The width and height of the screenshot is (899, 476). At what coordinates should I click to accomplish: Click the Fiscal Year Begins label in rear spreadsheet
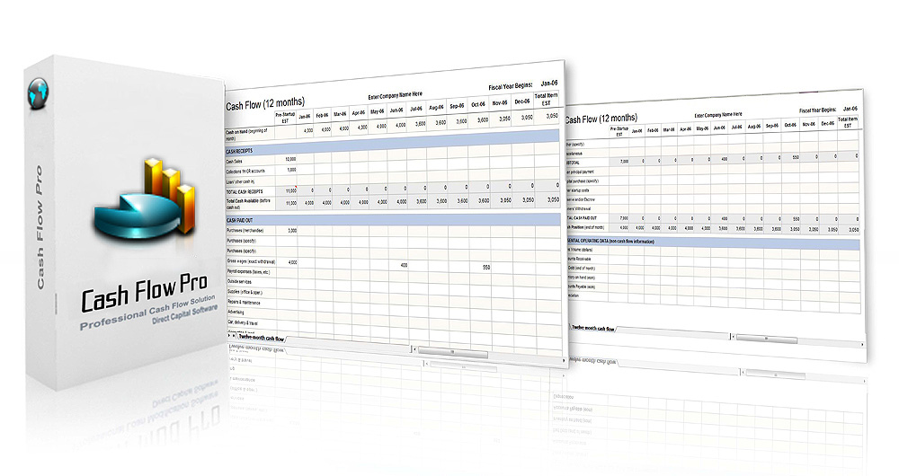pos(817,110)
